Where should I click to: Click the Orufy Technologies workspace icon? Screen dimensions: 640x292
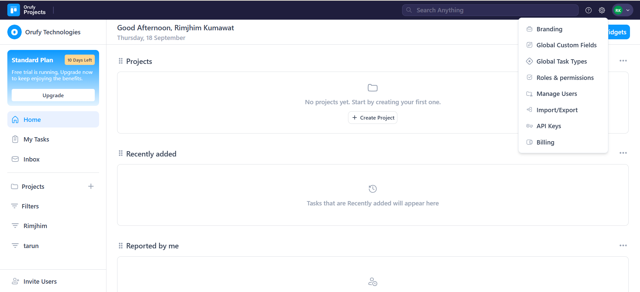(14, 32)
